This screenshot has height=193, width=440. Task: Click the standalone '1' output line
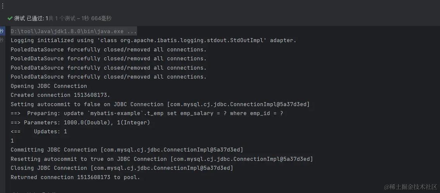(12, 141)
